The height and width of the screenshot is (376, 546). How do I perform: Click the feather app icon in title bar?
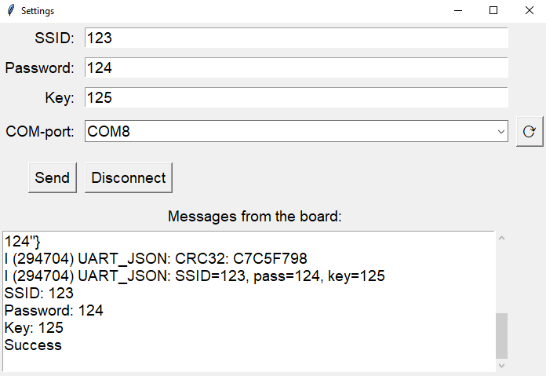click(11, 10)
